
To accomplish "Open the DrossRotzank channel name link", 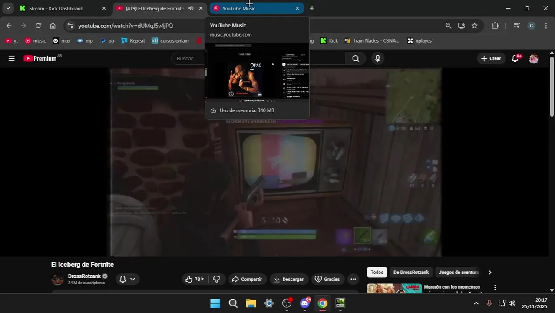I will pyautogui.click(x=84, y=276).
